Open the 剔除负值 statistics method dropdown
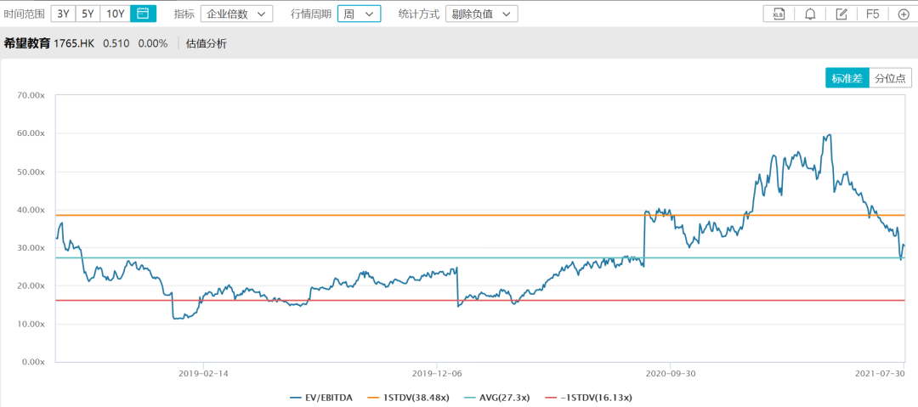This screenshot has height=407, width=918. click(x=481, y=14)
